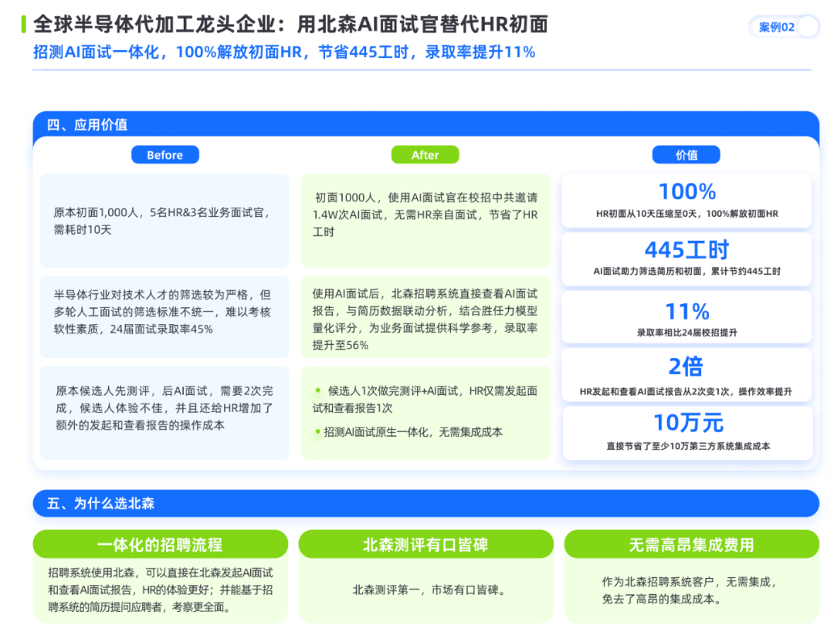Click the blue subtitle starting 招测AI面试一体化
The image size is (834, 632).
pyautogui.click(x=284, y=52)
